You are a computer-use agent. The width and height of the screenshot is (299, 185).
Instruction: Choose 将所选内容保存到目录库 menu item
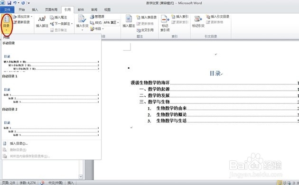(x=51, y=156)
